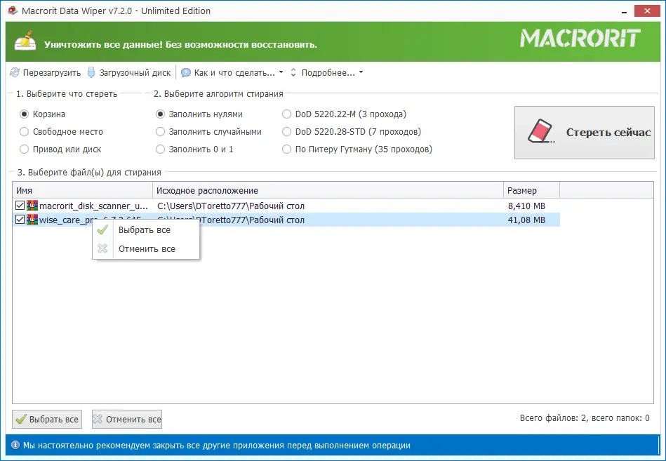Click 41,08 MB size cell
Screen dimensions: 666x461
point(526,220)
